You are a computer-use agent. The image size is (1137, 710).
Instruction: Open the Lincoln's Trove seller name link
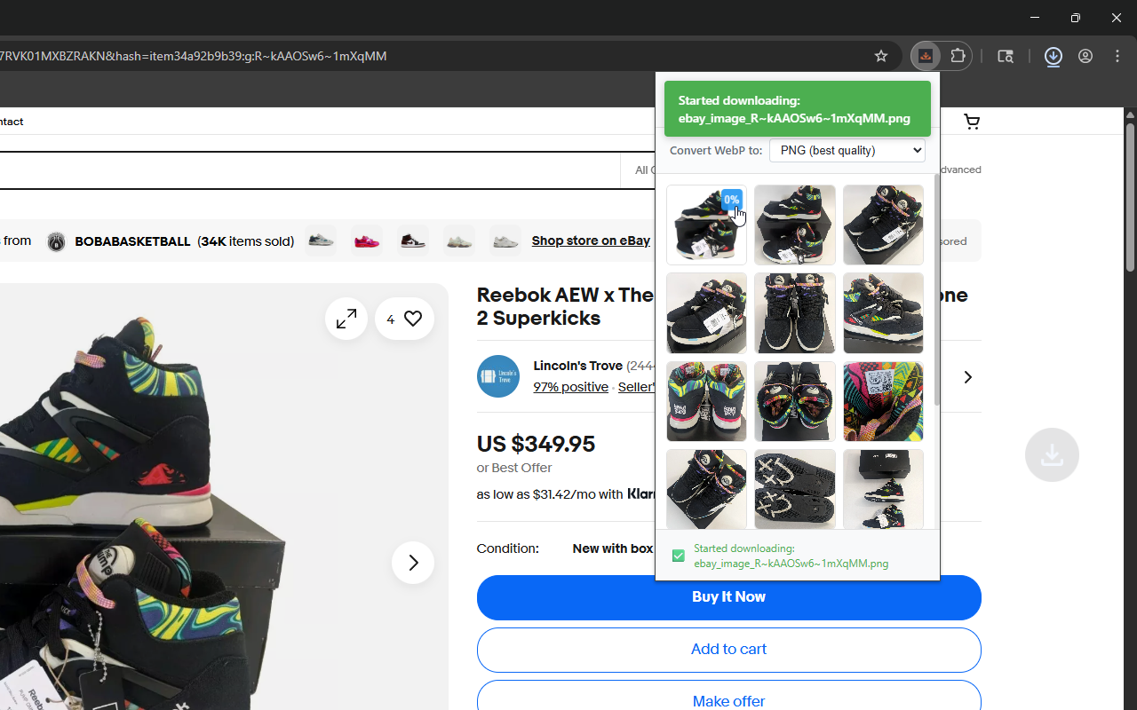[578, 366]
